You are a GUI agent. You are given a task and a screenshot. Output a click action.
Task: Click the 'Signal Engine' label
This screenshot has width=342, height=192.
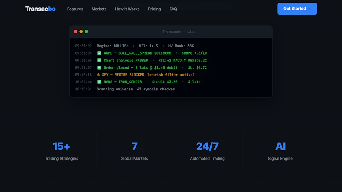coord(280,158)
